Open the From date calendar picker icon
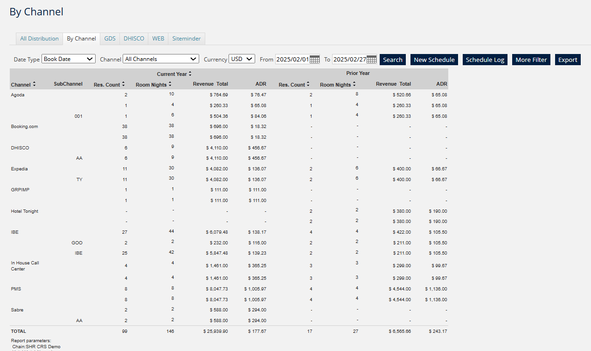591x351 pixels. [x=315, y=60]
